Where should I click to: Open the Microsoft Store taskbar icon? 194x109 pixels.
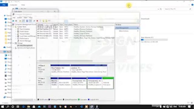pos(34,107)
